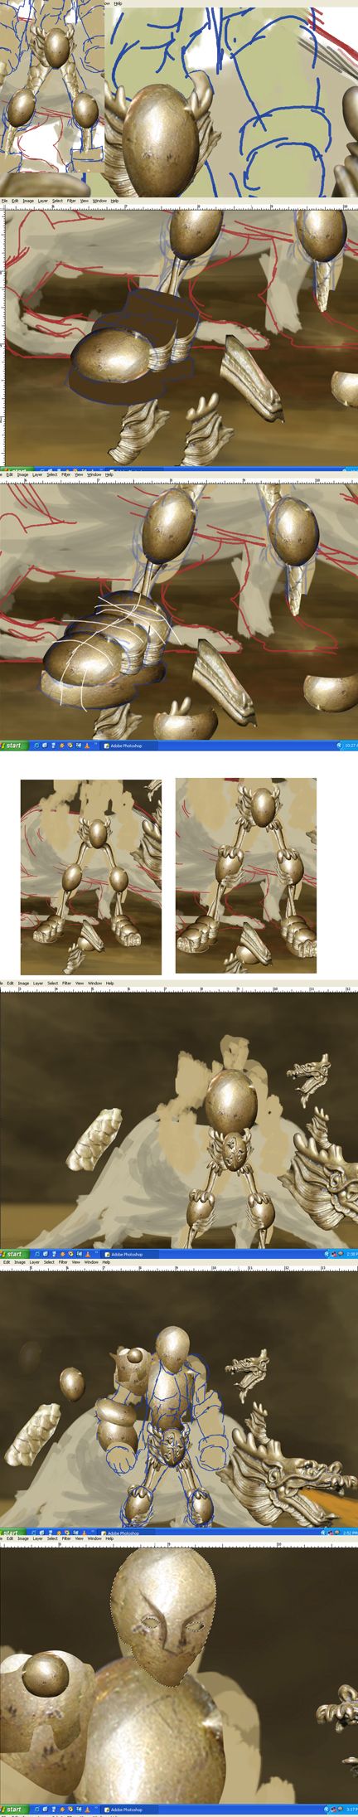Screen dimensions: 358x1817
Task: Open Layer menu in window with 10:27 clock
Action: click(37, 475)
